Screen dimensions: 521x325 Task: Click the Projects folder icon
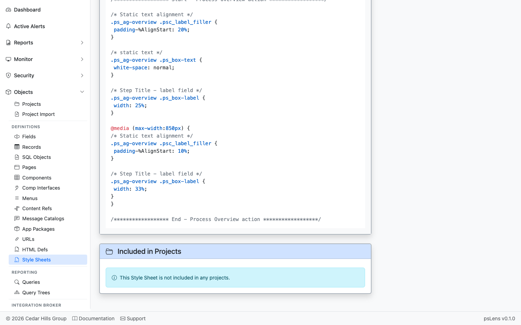(x=17, y=104)
